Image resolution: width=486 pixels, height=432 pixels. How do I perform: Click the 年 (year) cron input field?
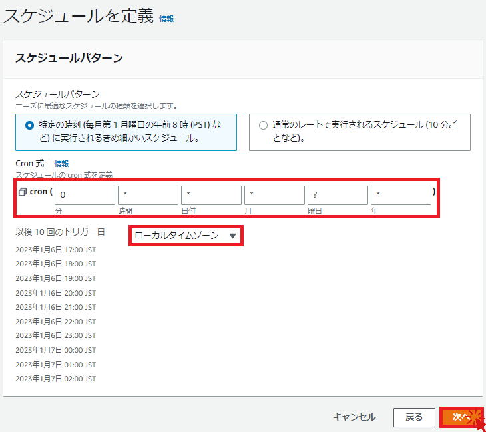pos(401,195)
